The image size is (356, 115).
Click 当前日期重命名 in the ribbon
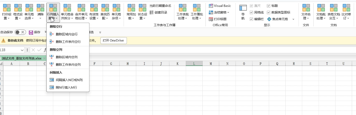coord(160,6)
